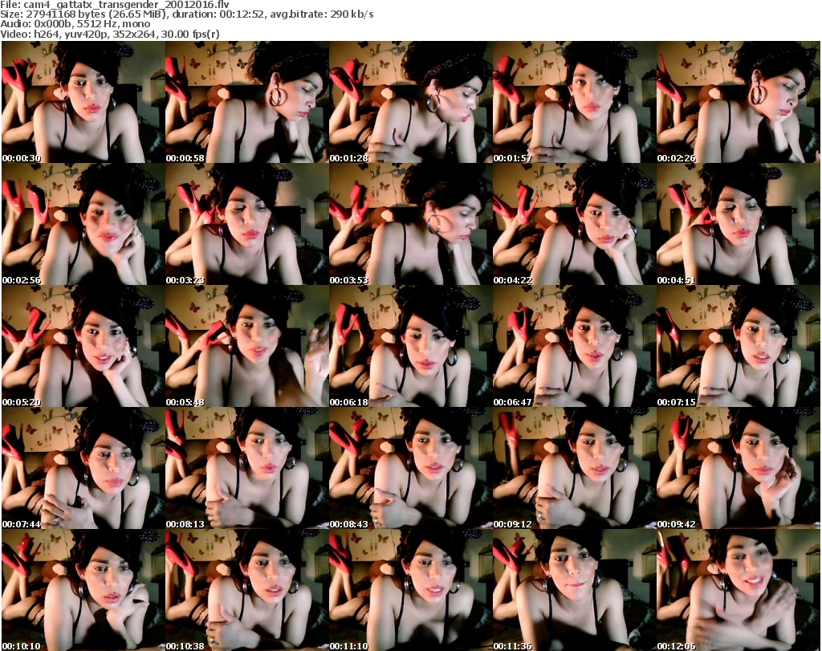Choose the frame stamped 00:08:43

click(411, 469)
